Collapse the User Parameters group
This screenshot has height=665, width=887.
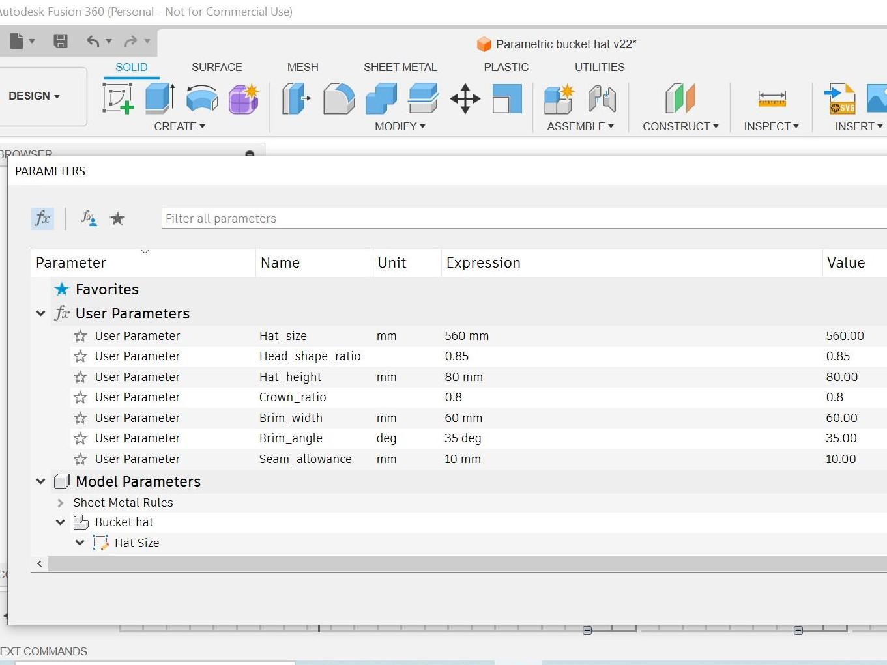click(40, 313)
